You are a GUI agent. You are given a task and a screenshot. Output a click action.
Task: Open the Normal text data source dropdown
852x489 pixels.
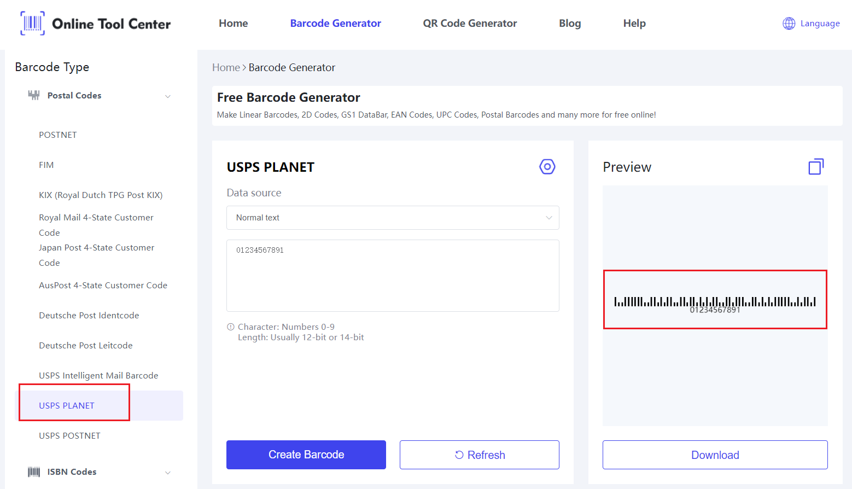[x=393, y=218]
